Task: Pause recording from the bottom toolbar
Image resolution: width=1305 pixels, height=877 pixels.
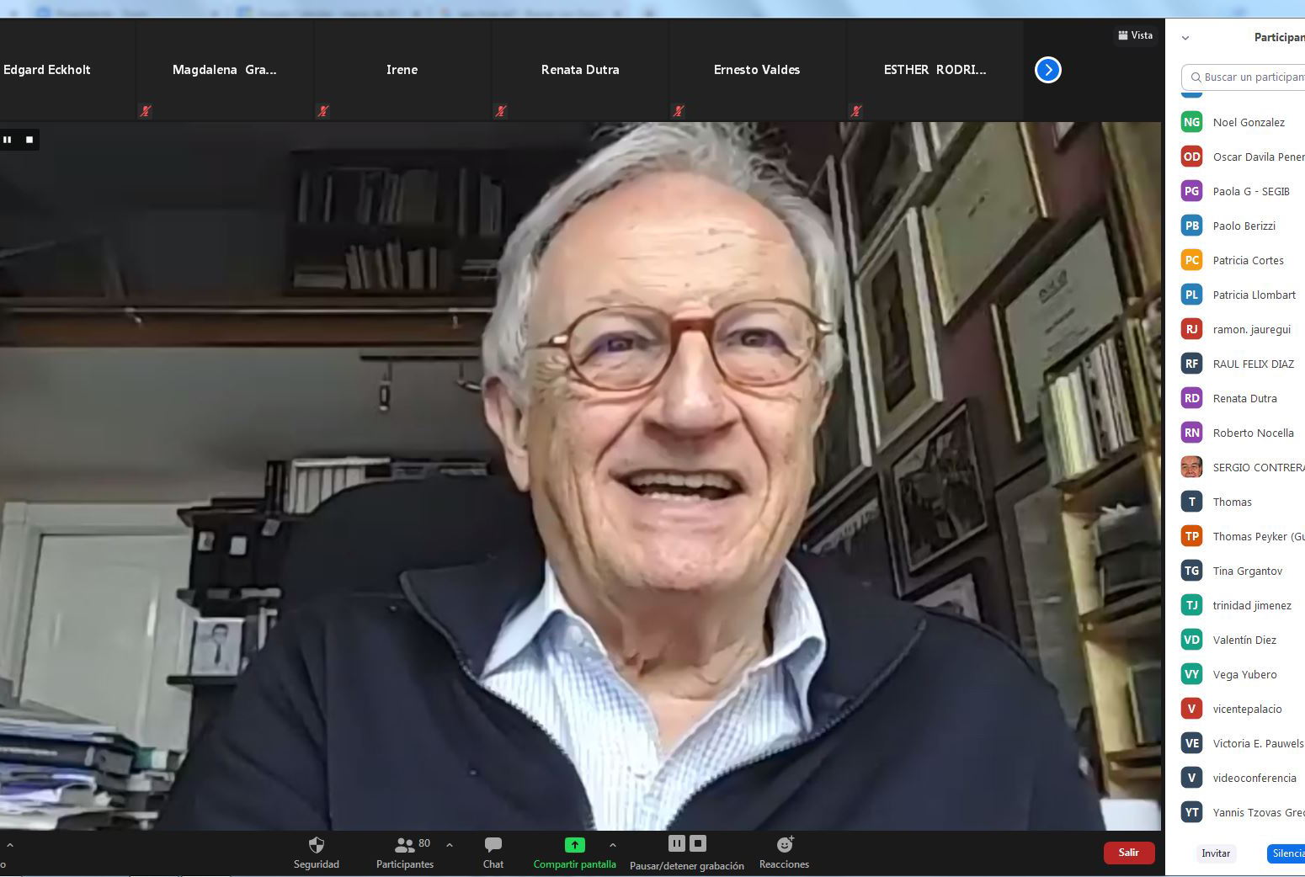Action: 677,843
